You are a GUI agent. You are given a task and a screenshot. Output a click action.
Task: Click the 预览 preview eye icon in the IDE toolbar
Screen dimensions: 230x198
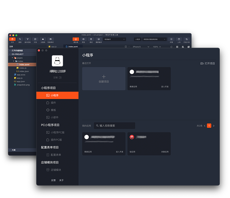[x=83, y=39]
